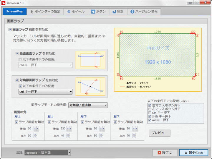Increase 左上 横幅 with right arrow
This screenshot has width=212, height=159.
pyautogui.click(x=38, y=129)
